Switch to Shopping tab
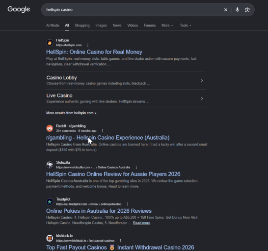The width and height of the screenshot is (268, 251). [x=82, y=25]
